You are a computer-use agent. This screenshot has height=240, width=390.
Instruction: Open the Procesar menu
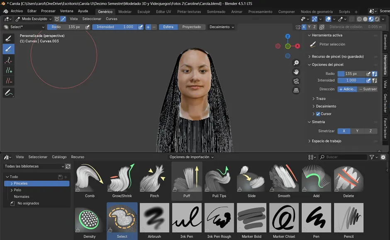click(48, 11)
